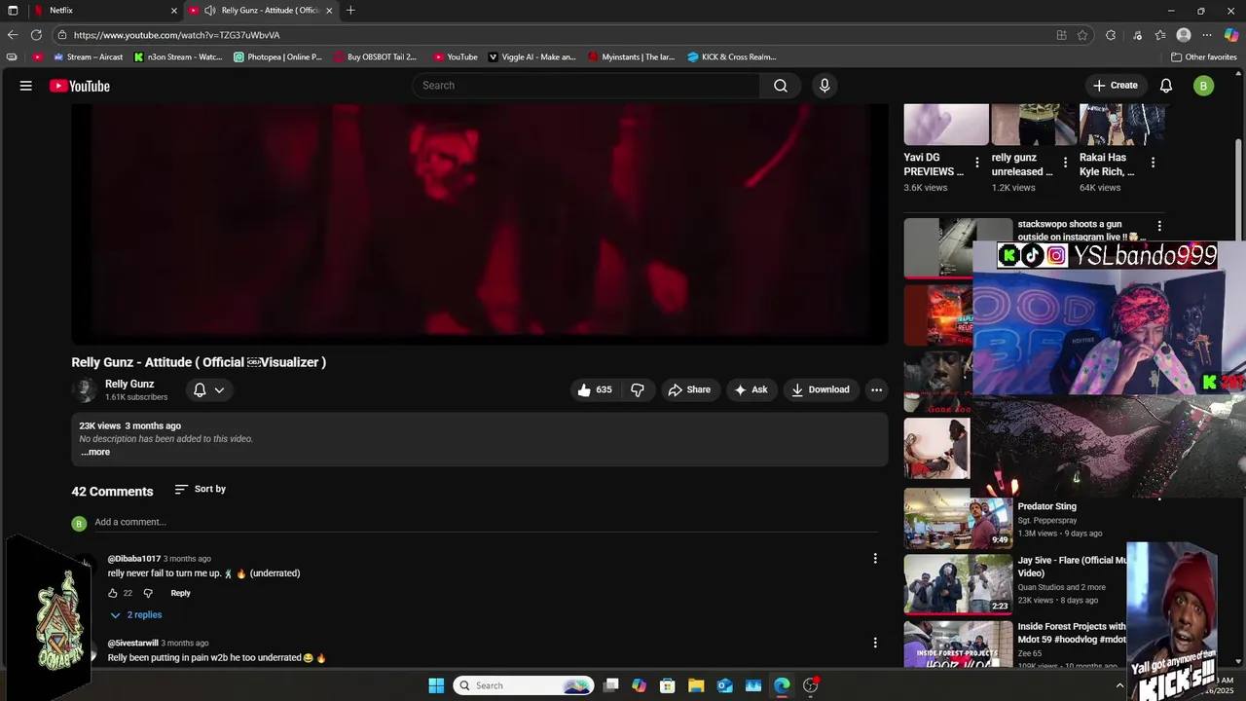Screen dimensions: 1246x701
Task: Open the Relly Gunz channel avatar
Action: click(x=85, y=390)
